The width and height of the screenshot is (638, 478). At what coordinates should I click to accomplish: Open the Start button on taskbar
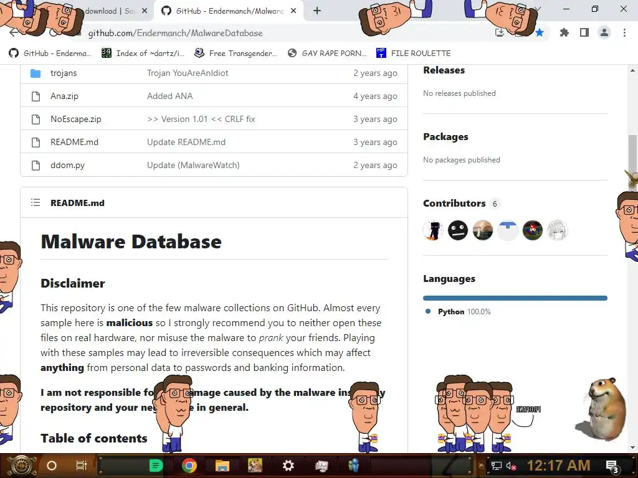coord(21,466)
